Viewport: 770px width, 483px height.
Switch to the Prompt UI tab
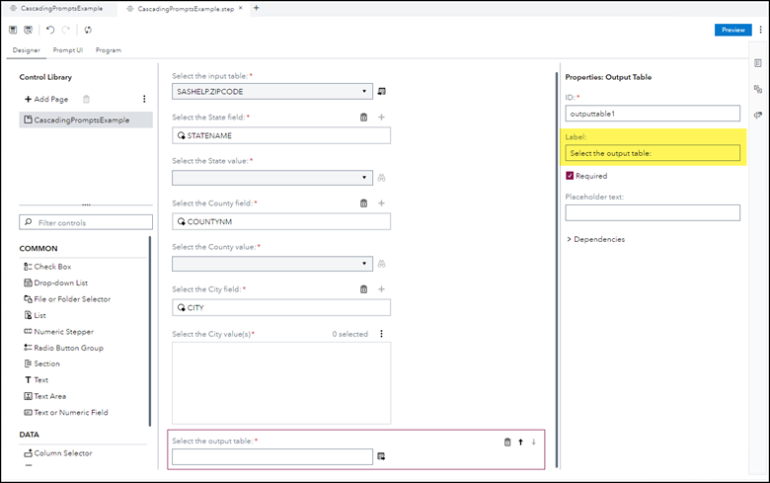pyautogui.click(x=68, y=50)
